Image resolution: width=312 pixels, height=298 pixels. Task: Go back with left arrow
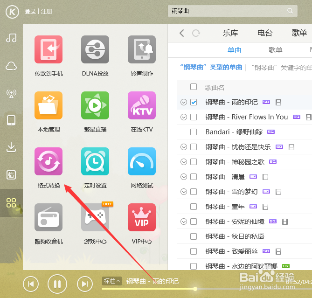181,33
